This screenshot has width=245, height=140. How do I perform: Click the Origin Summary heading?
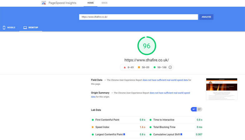click(100, 93)
